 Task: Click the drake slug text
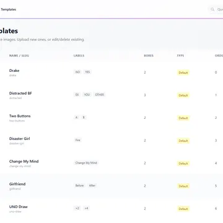[12, 76]
